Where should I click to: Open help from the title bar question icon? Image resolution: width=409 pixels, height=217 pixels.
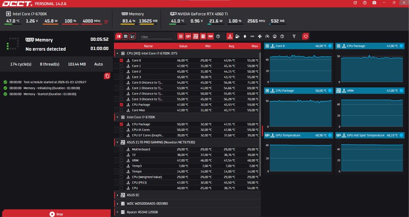point(365,3)
